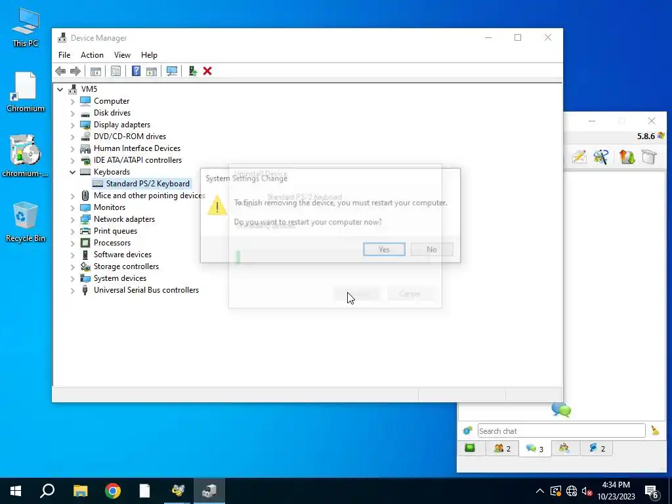Open the Help menu
Image resolution: width=672 pixels, height=504 pixels.
[x=149, y=55]
